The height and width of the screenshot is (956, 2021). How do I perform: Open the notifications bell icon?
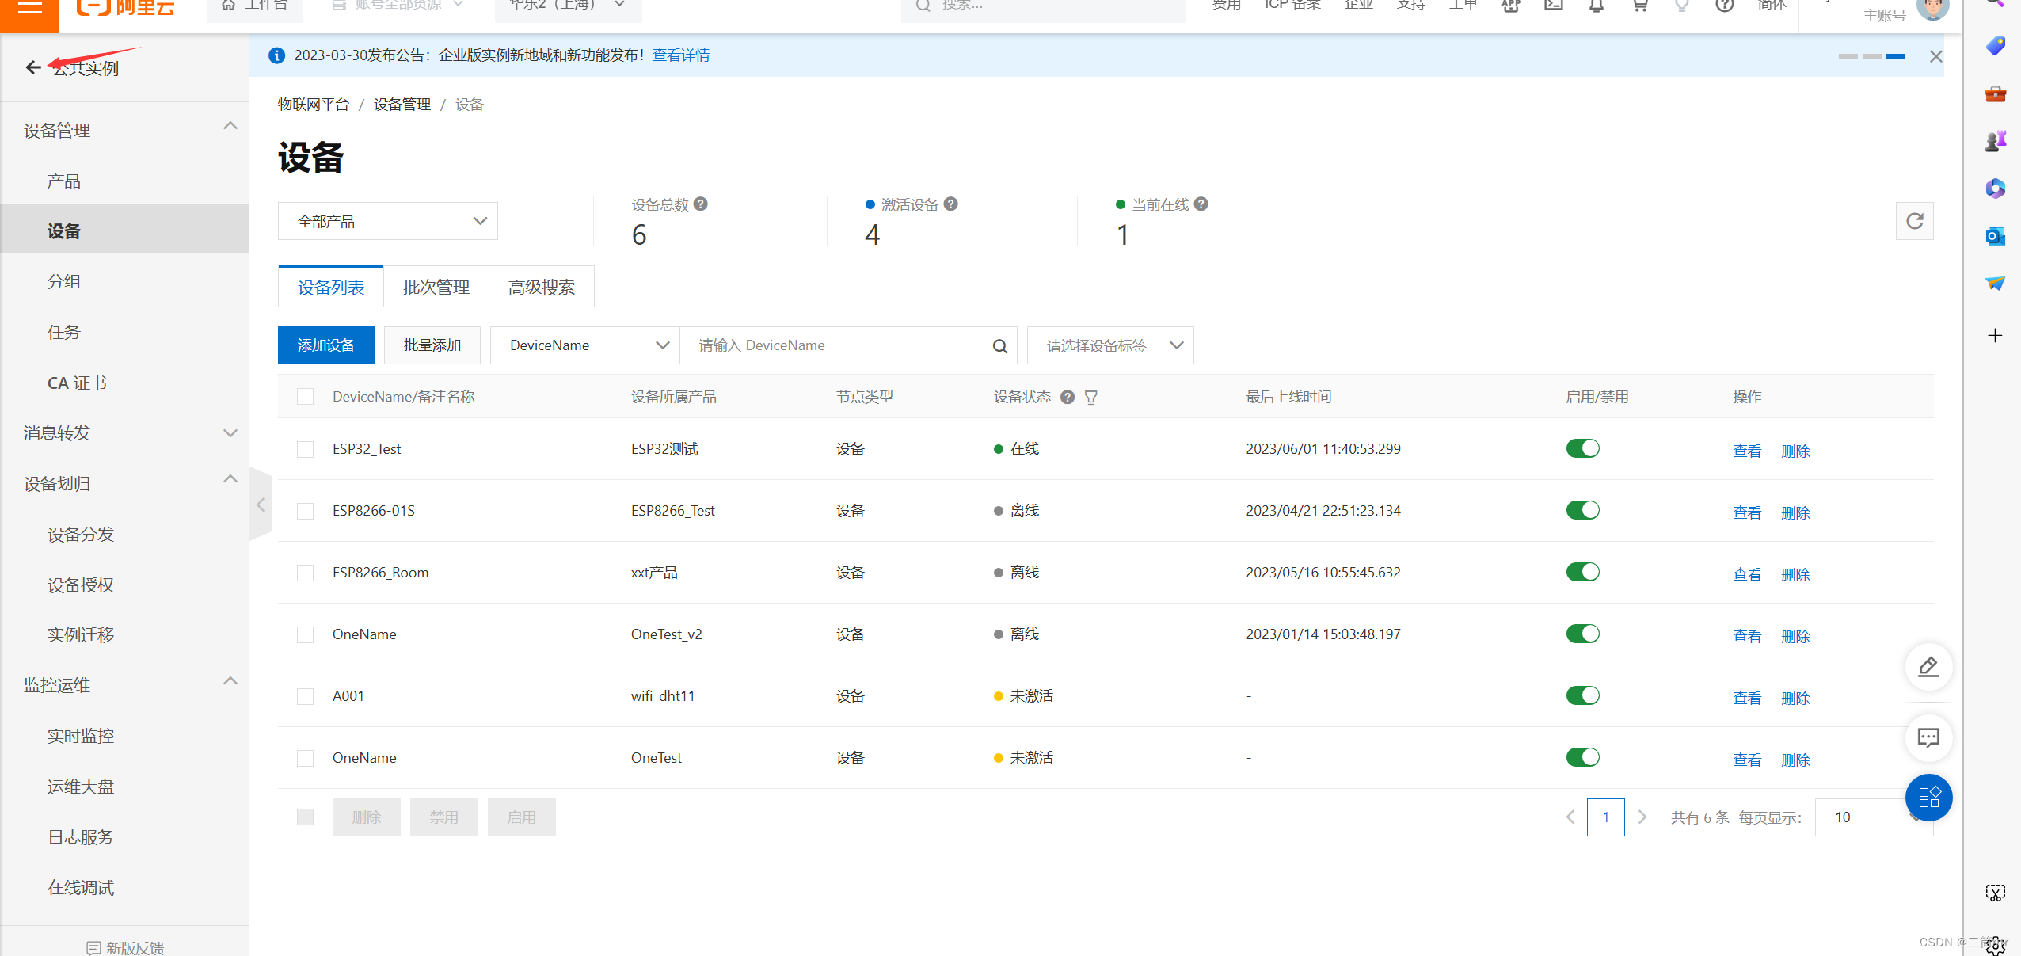[x=1596, y=6]
